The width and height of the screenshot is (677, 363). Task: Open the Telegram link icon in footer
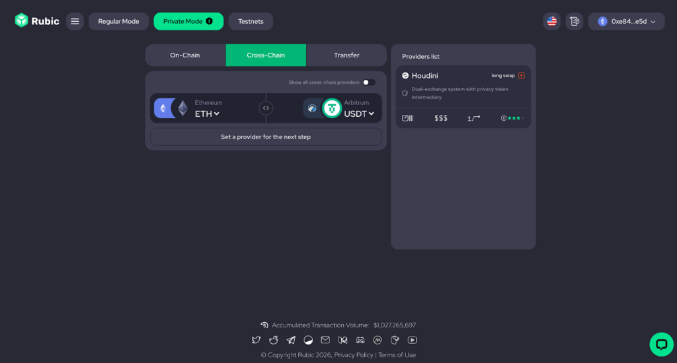291,340
